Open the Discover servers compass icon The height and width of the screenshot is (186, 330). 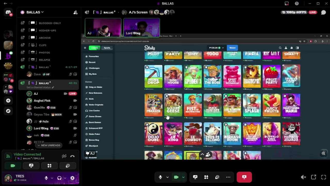[8, 111]
